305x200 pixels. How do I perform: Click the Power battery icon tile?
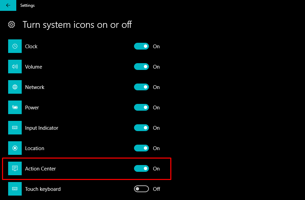15,108
